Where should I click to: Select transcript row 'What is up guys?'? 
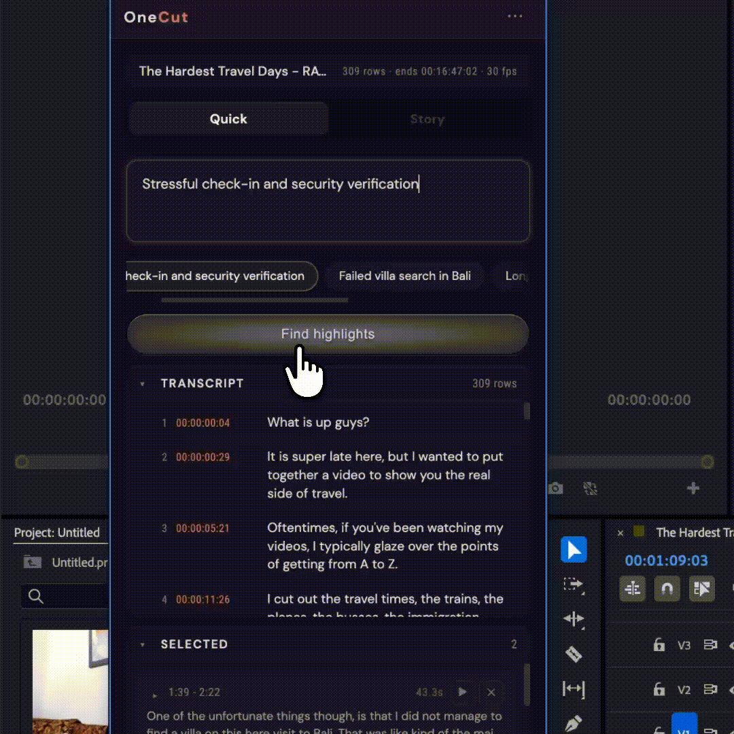[318, 422]
